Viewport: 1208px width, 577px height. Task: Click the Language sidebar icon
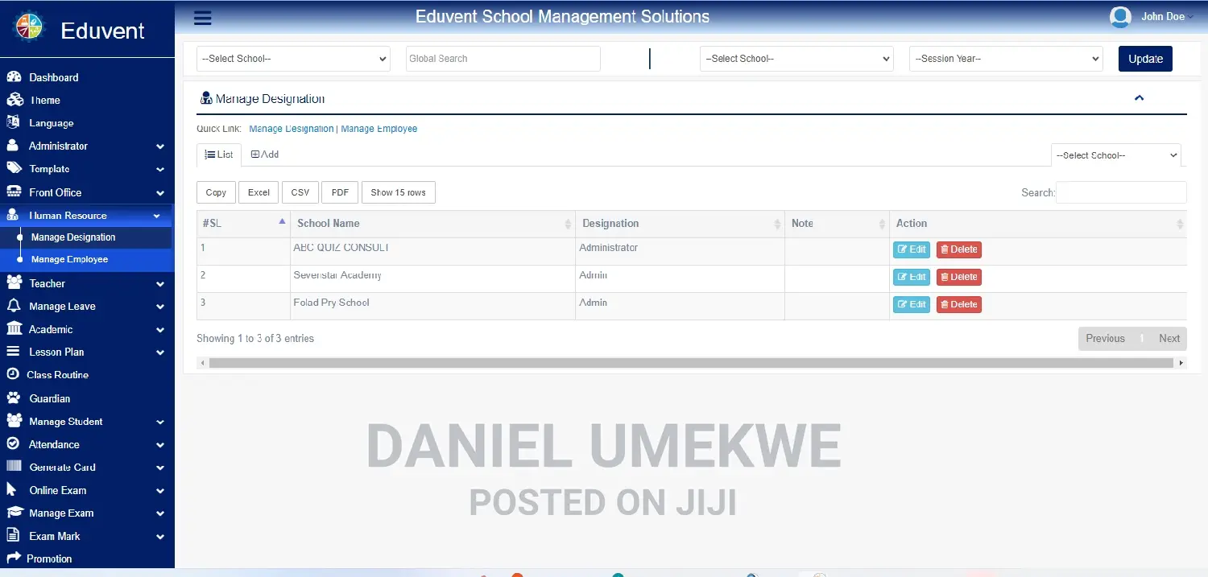pos(14,123)
